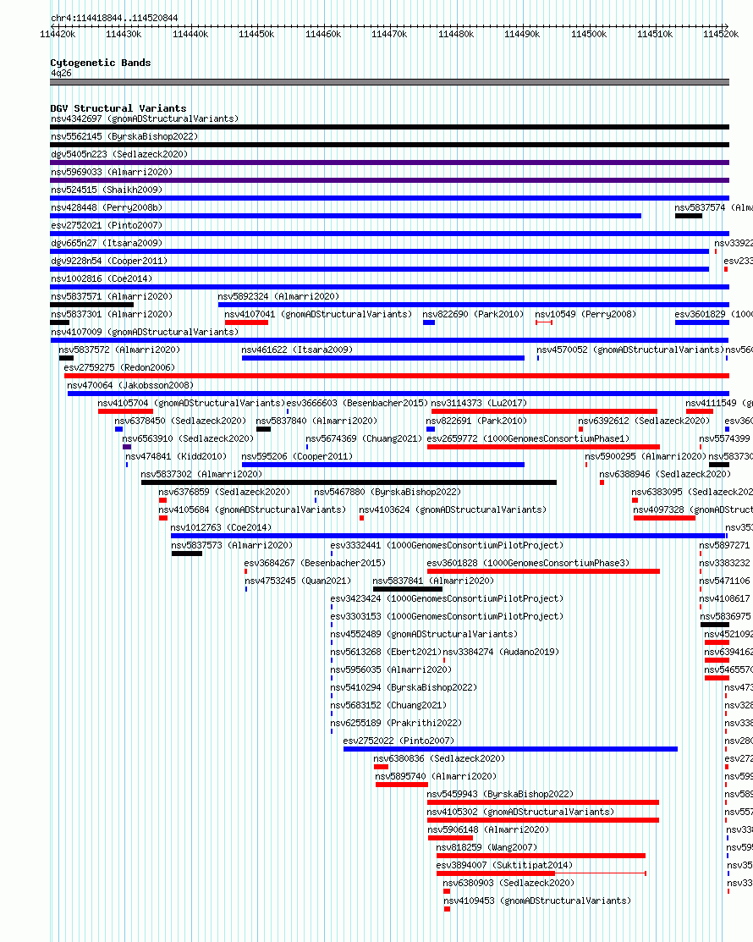753x942 pixels.
Task: Click nsv822691 (Park2010) label
Action: click(x=477, y=421)
